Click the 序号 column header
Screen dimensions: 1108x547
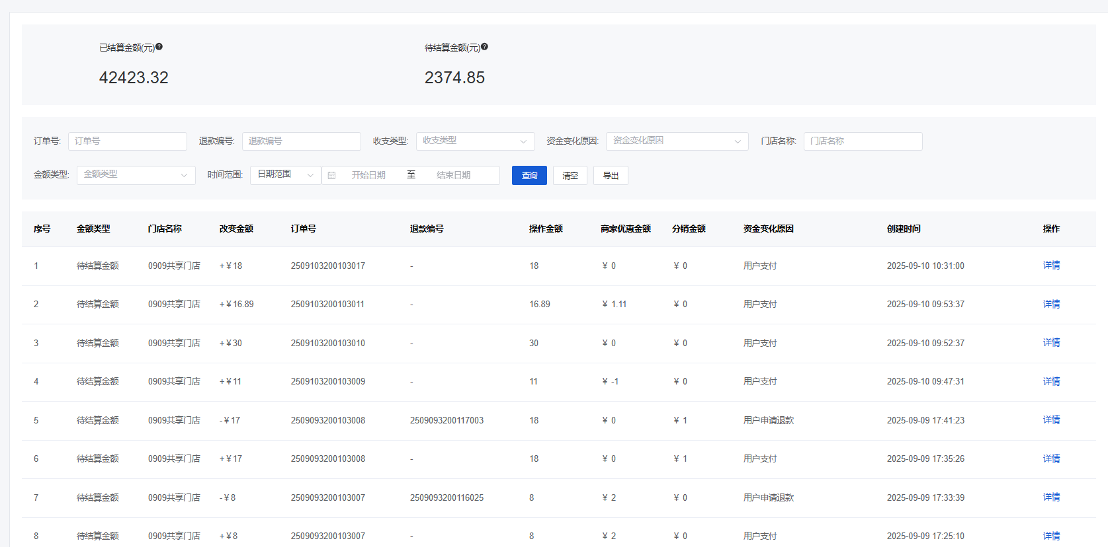42,229
